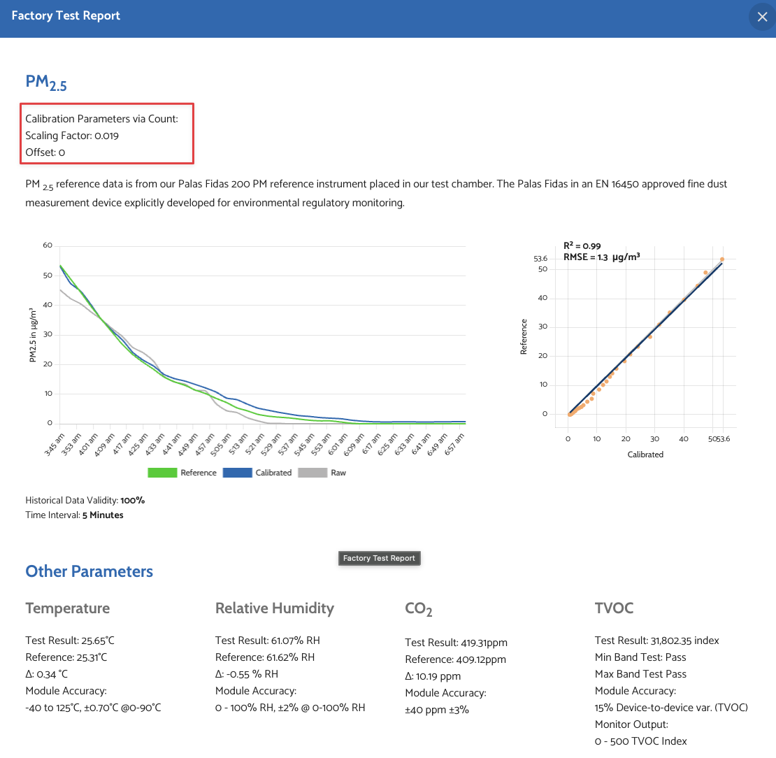
Task: Click the PM2.5 section heading
Action: pos(46,83)
